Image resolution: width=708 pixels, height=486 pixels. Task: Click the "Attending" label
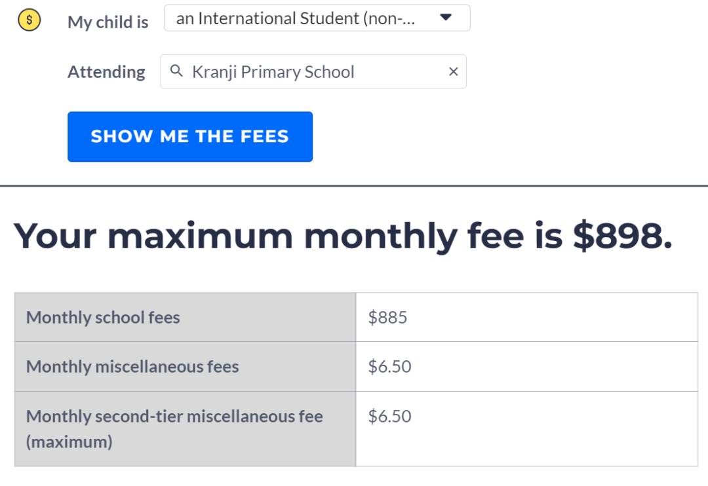tap(106, 72)
